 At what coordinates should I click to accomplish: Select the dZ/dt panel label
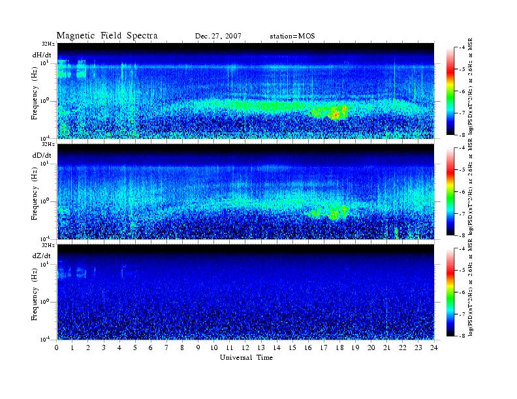(x=42, y=256)
